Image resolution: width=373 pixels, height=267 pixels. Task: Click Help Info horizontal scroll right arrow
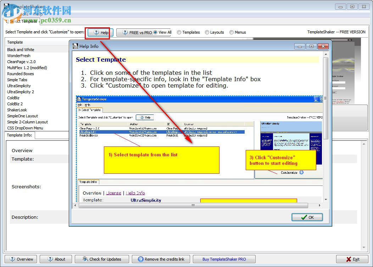tap(319, 205)
